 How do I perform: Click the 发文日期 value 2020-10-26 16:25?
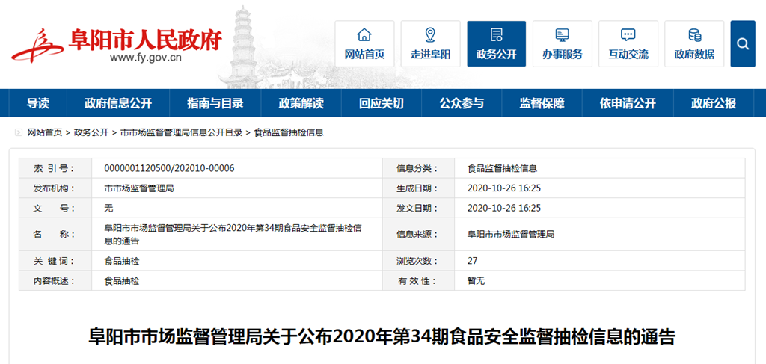(x=503, y=209)
